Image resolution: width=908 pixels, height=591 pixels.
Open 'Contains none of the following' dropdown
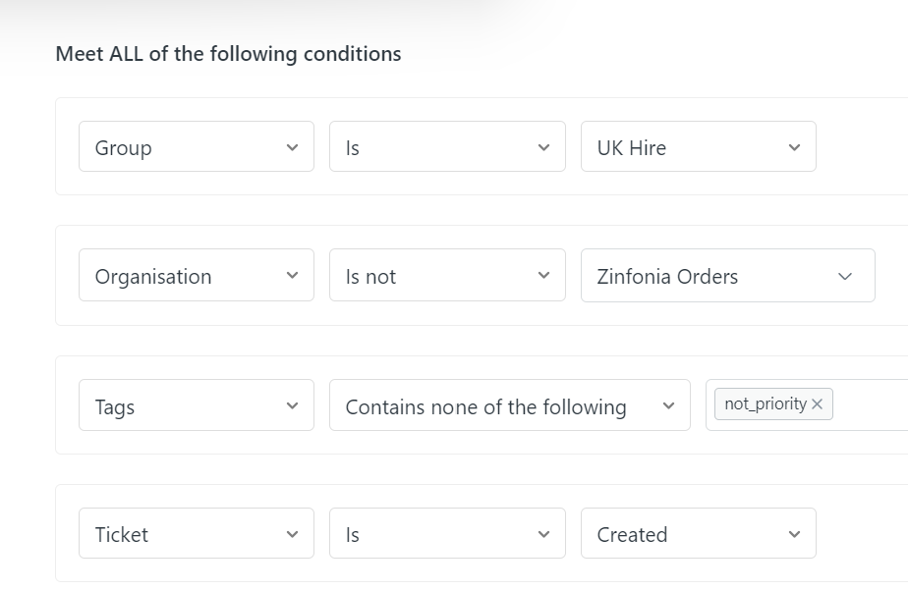click(509, 405)
